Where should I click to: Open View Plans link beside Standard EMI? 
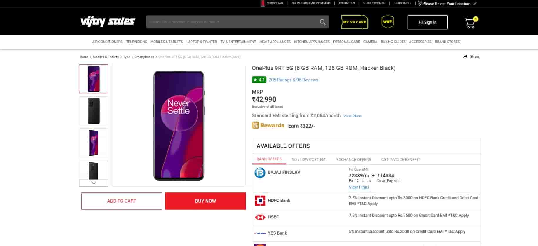(x=352, y=116)
